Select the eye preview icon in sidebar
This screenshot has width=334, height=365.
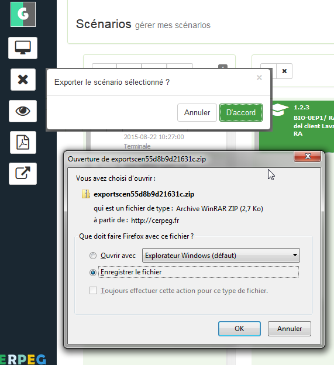point(23,111)
